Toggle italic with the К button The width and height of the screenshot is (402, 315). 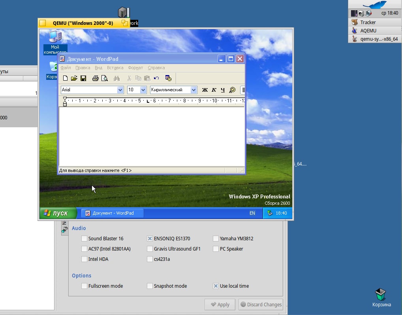click(214, 90)
